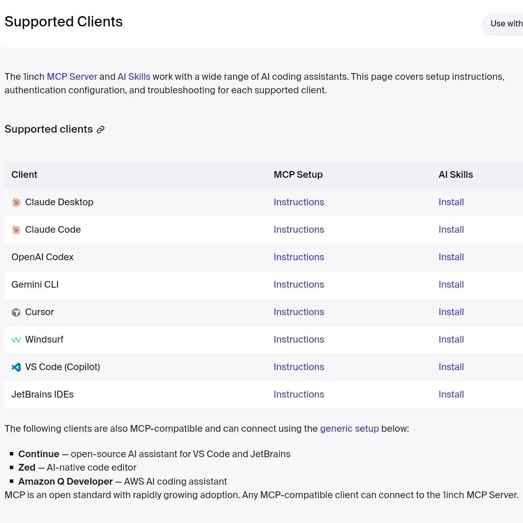Screen dimensions: 523x523
Task: Click the Cursor logo icon
Action: [16, 313]
